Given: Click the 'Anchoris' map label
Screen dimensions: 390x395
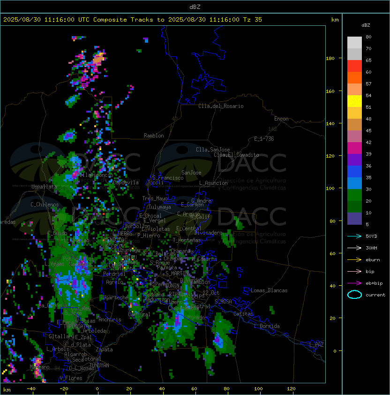Looking at the screenshot, I should point(110,319).
